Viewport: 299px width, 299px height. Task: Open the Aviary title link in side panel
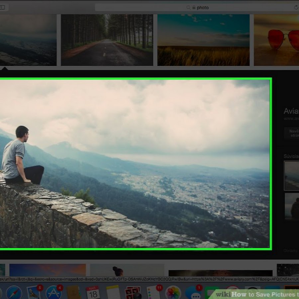[291, 111]
